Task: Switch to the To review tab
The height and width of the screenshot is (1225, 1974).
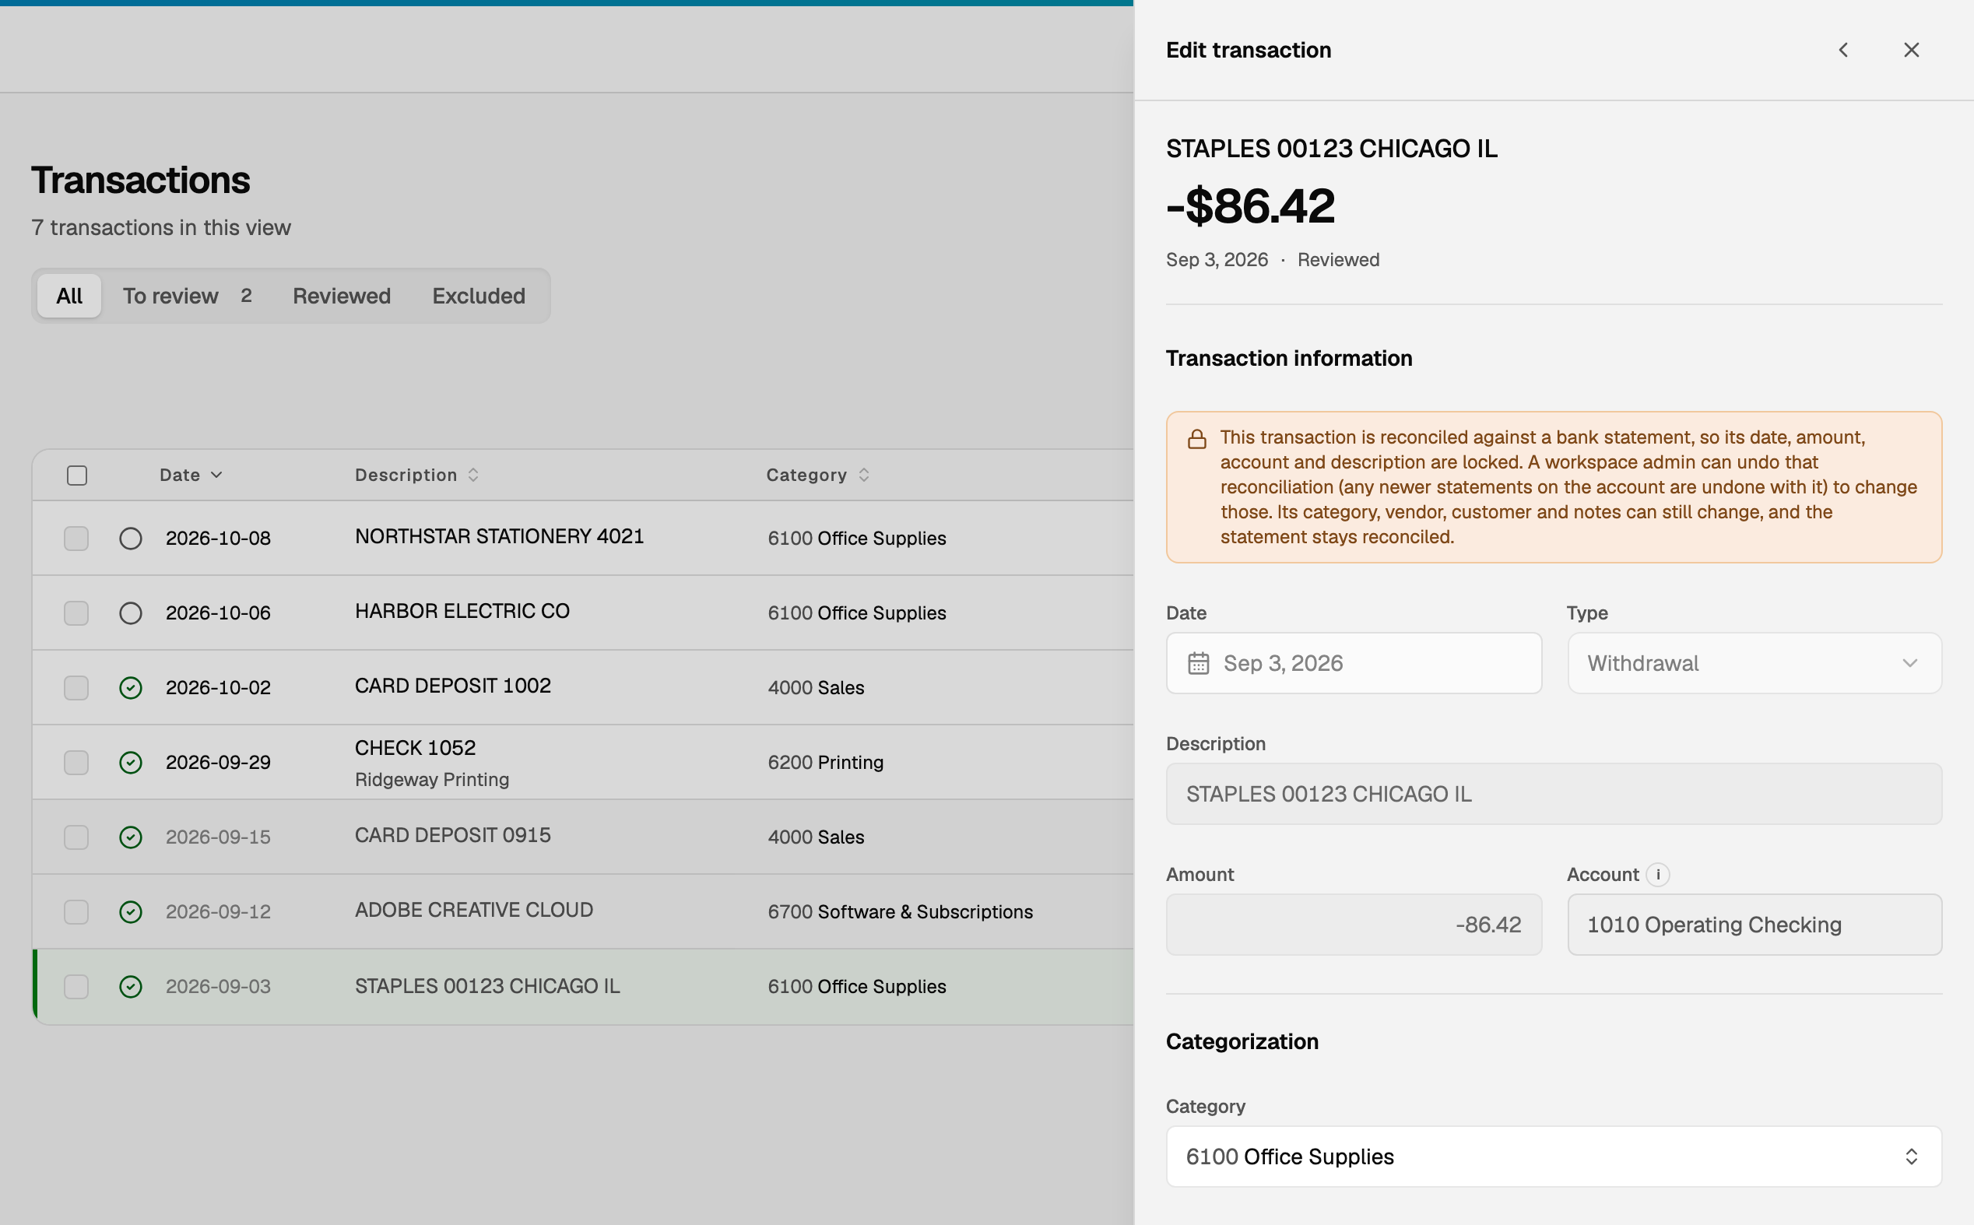Action: pos(187,296)
